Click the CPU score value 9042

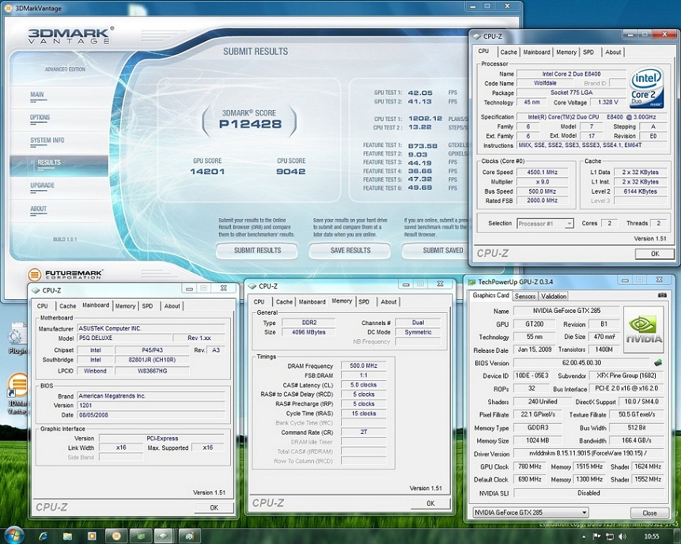point(291,171)
